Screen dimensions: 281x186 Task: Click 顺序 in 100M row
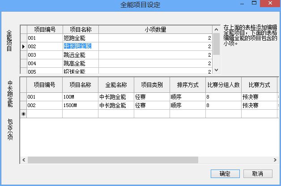point(187,97)
